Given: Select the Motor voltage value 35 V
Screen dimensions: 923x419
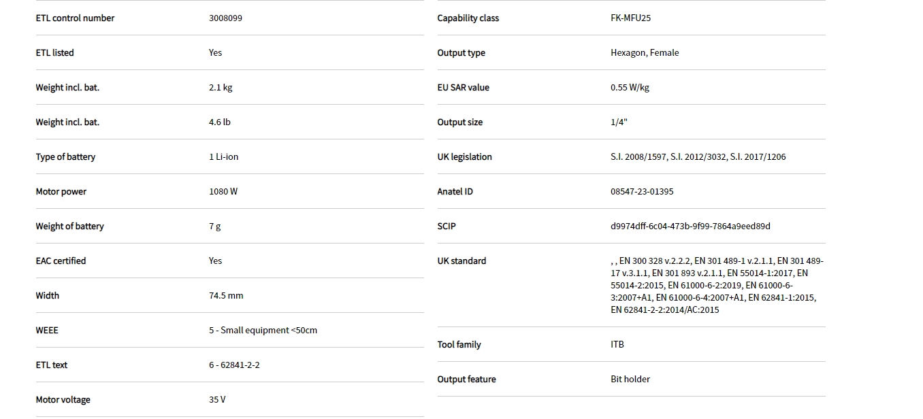Looking at the screenshot, I should (x=217, y=400).
